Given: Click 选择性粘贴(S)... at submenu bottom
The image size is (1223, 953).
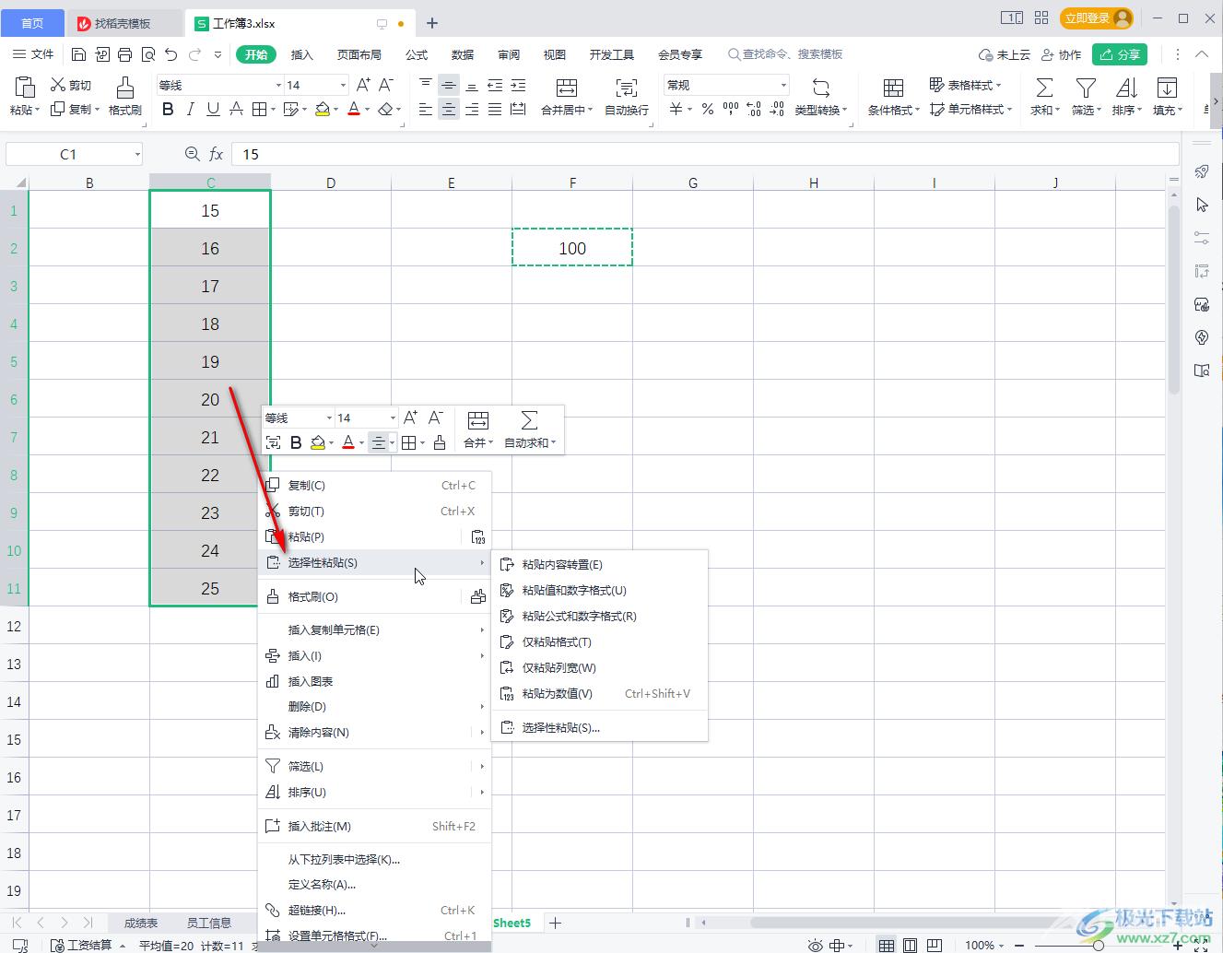Looking at the screenshot, I should coord(600,728).
